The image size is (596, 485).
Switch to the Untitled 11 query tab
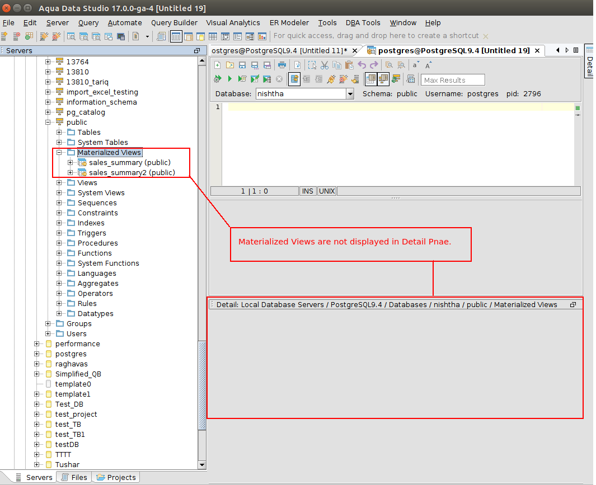[279, 50]
